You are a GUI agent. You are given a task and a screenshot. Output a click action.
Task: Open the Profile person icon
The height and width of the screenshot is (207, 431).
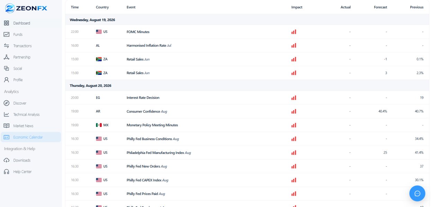coord(6,80)
